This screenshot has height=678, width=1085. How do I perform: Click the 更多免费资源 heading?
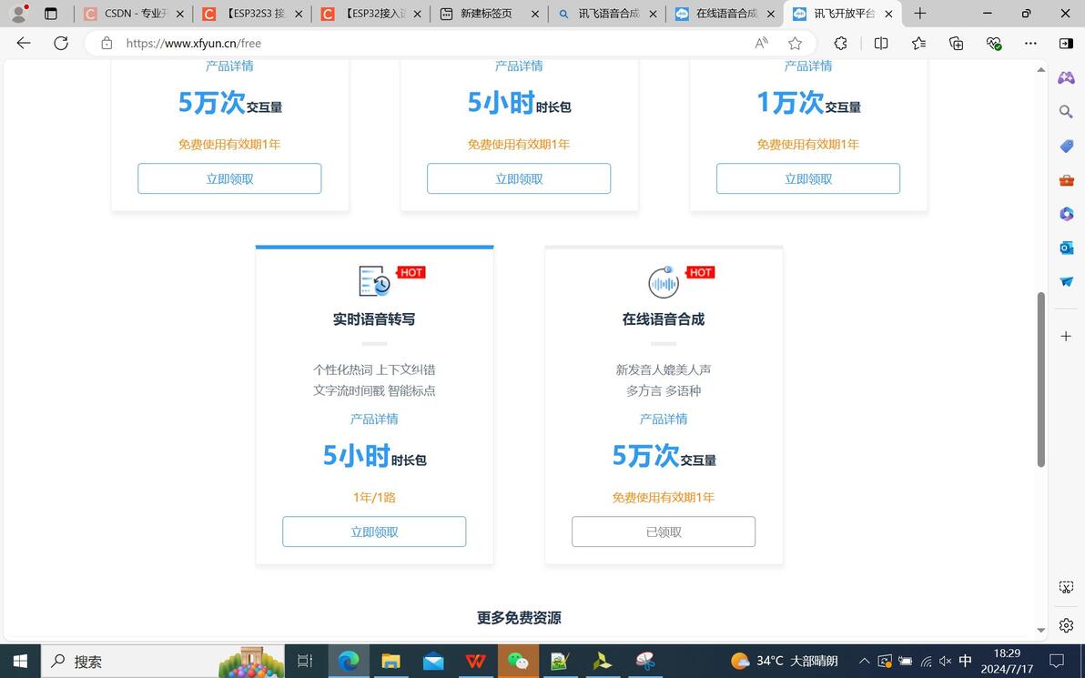pyautogui.click(x=519, y=618)
